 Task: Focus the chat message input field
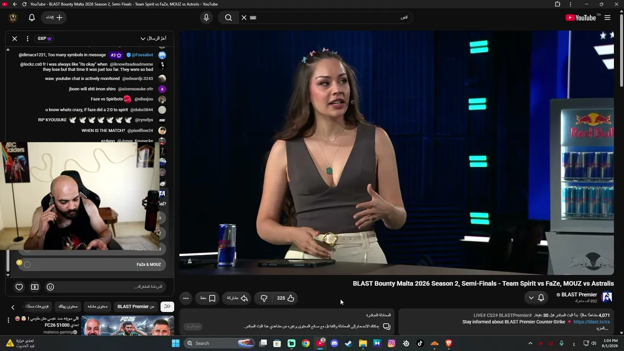pos(110,287)
